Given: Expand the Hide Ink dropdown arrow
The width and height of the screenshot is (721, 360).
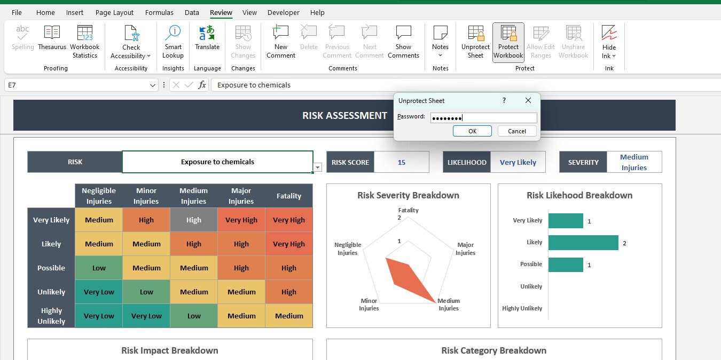Looking at the screenshot, I should point(614,56).
